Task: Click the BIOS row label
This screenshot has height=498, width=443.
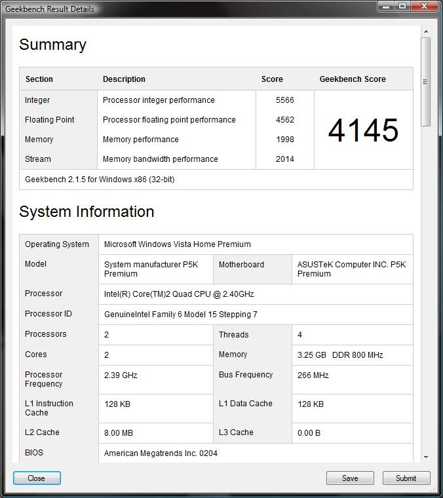Action: (34, 453)
